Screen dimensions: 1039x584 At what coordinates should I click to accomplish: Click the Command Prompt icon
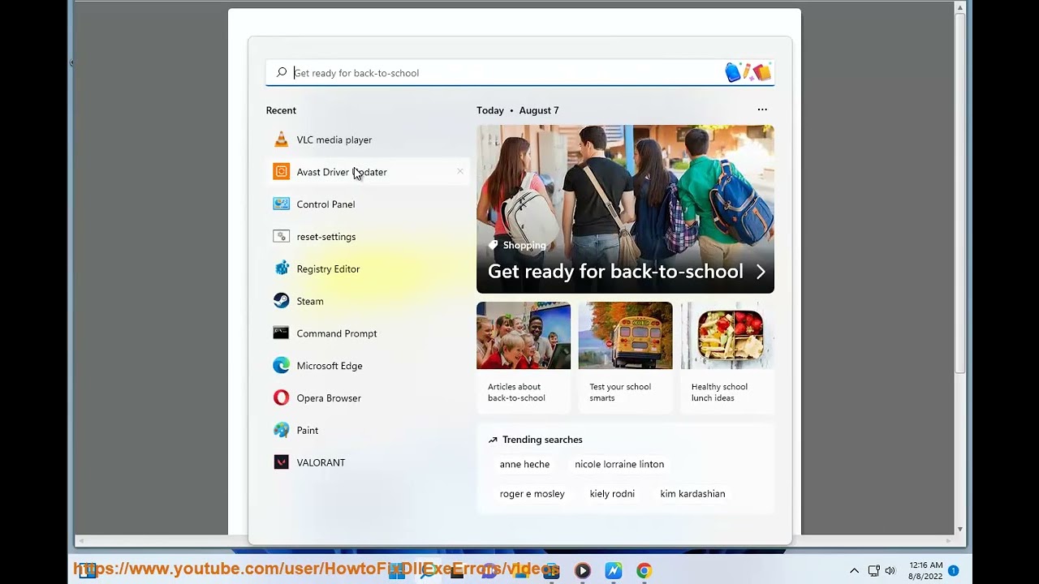coord(281,333)
